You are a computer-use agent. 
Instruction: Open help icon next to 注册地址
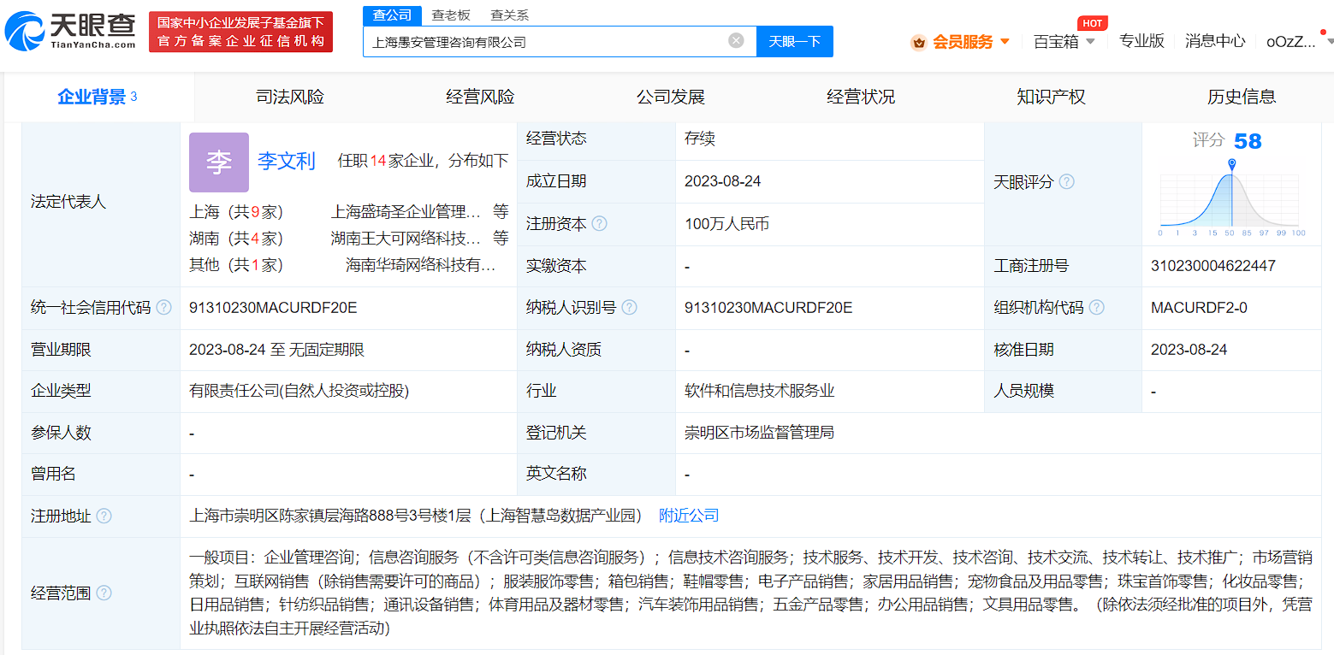104,516
